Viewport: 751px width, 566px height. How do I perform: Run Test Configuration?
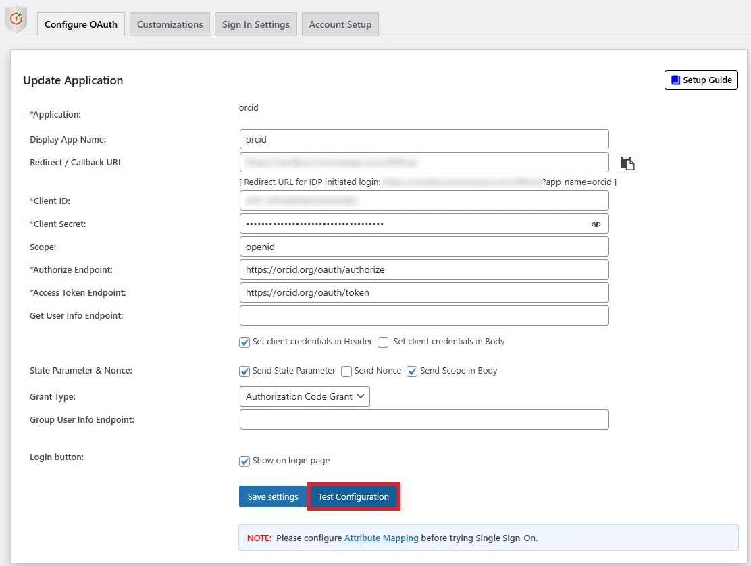click(353, 496)
